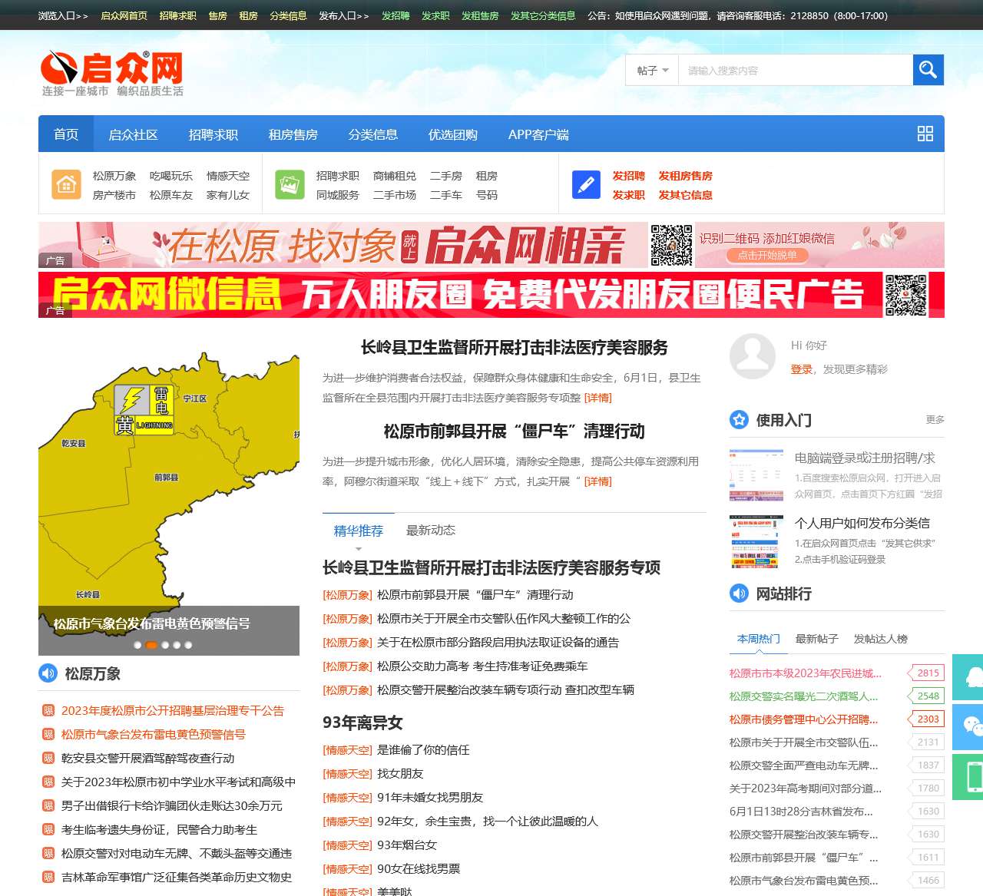Click the speaker icon beside 网站排行
This screenshot has height=896, width=983.
pos(739,593)
